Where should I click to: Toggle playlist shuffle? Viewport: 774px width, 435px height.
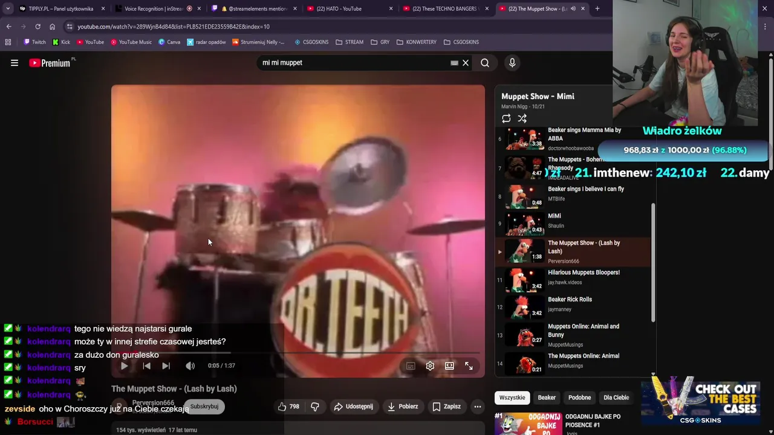(522, 118)
